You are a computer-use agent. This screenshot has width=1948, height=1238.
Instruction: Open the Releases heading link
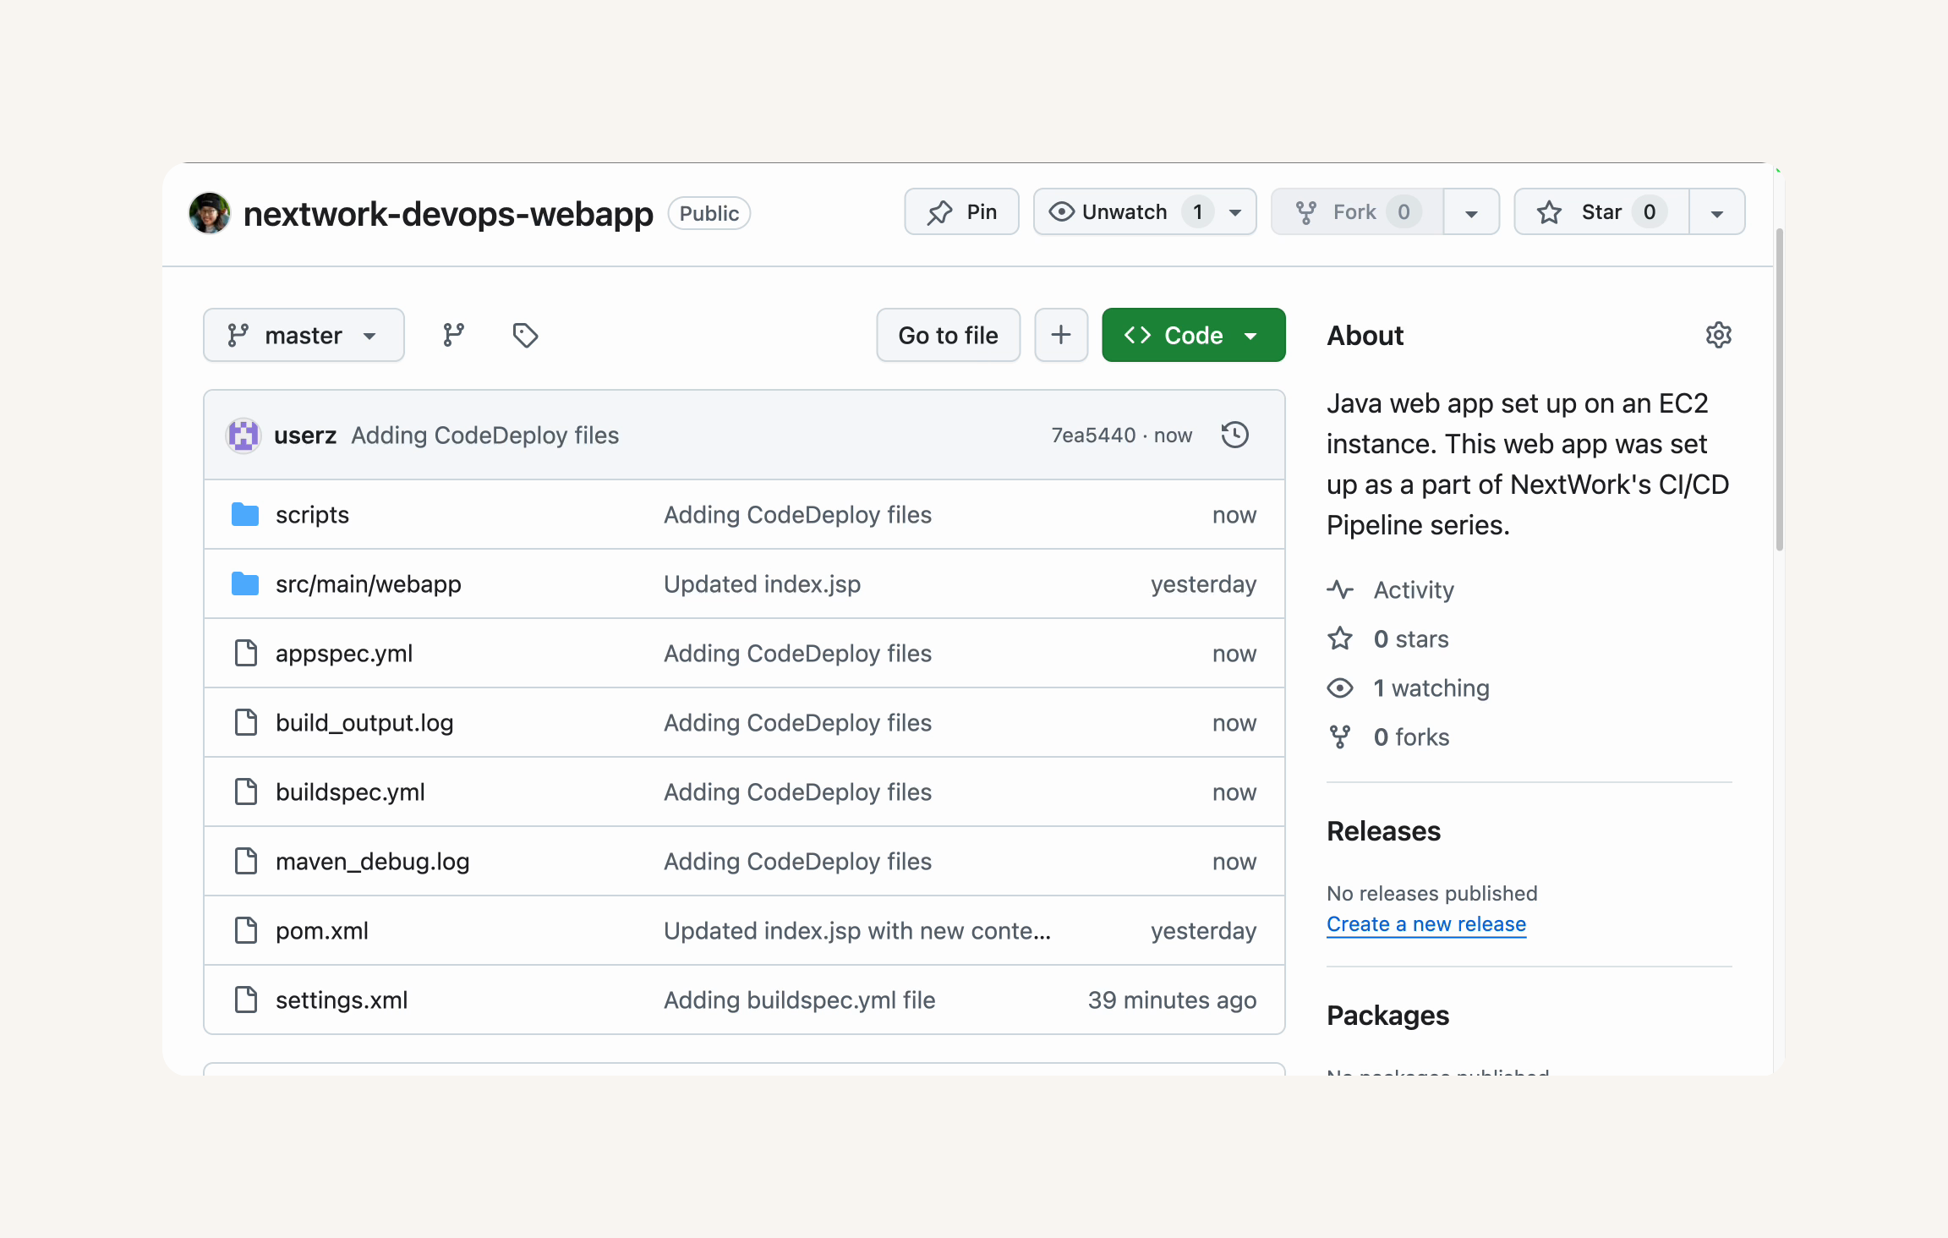[1383, 831]
